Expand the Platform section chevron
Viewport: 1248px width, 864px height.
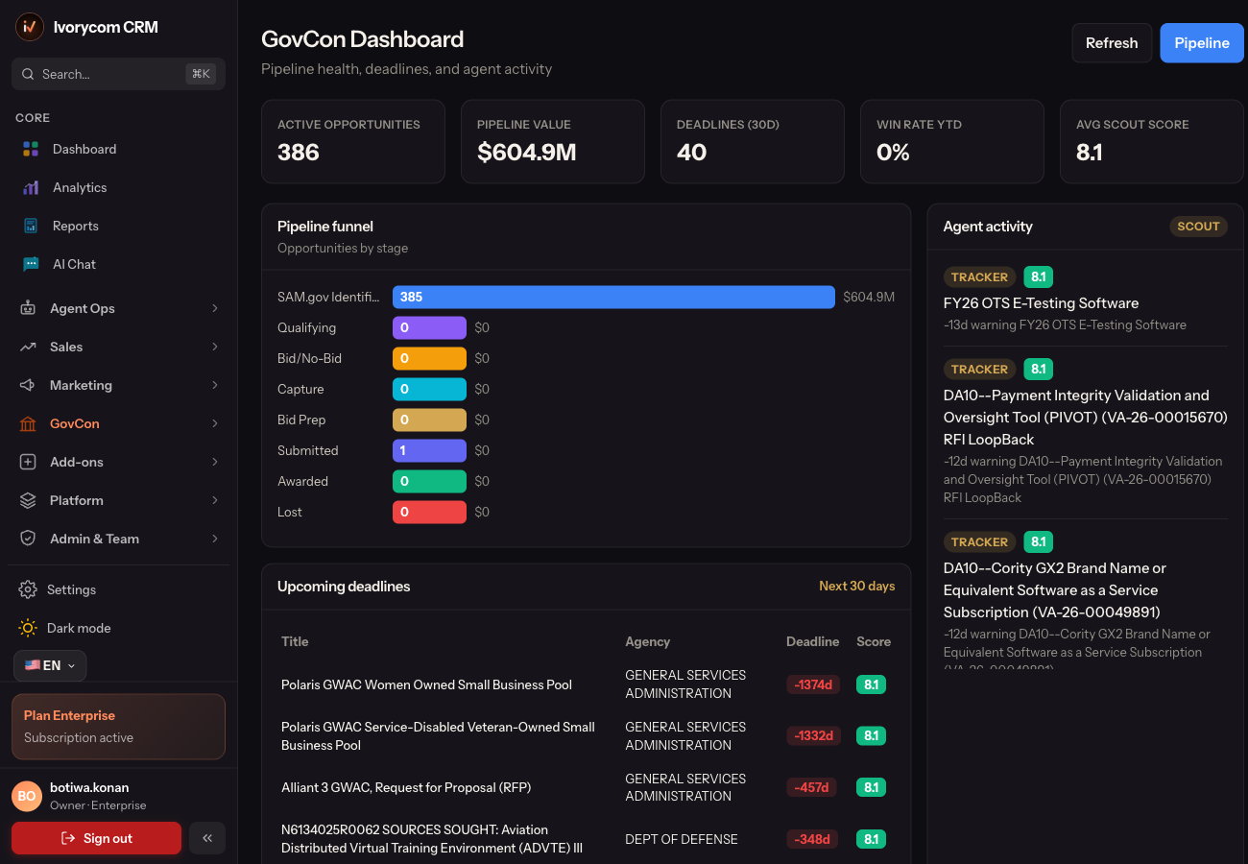pyautogui.click(x=215, y=500)
